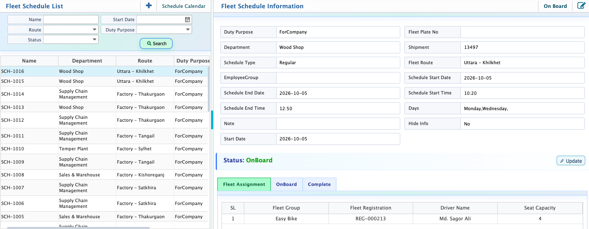Sort by the Name column header
The height and width of the screenshot is (229, 589).
[29, 61]
